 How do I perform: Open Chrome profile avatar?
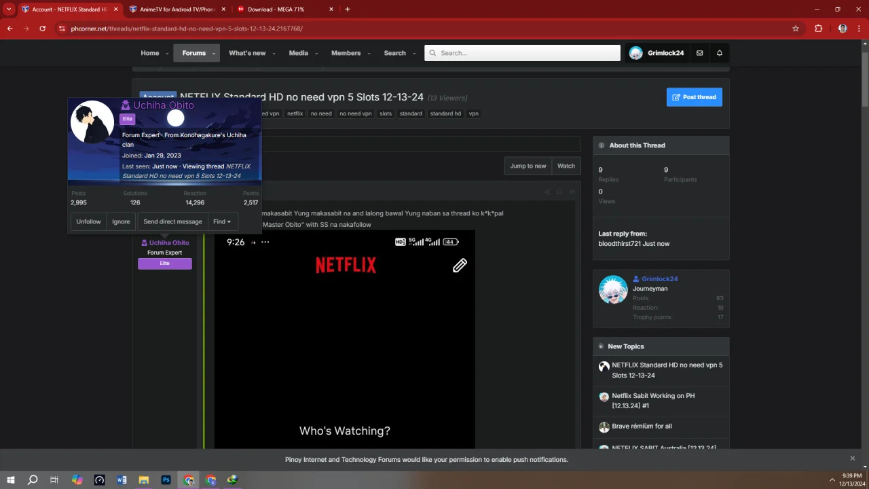tap(843, 29)
